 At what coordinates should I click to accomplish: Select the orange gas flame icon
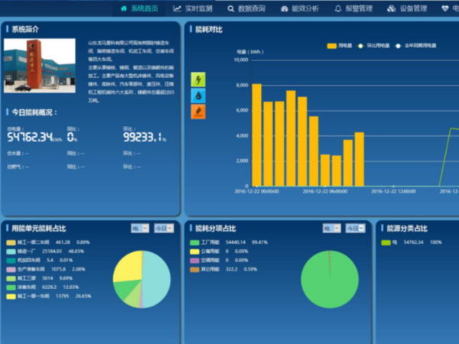pos(197,112)
